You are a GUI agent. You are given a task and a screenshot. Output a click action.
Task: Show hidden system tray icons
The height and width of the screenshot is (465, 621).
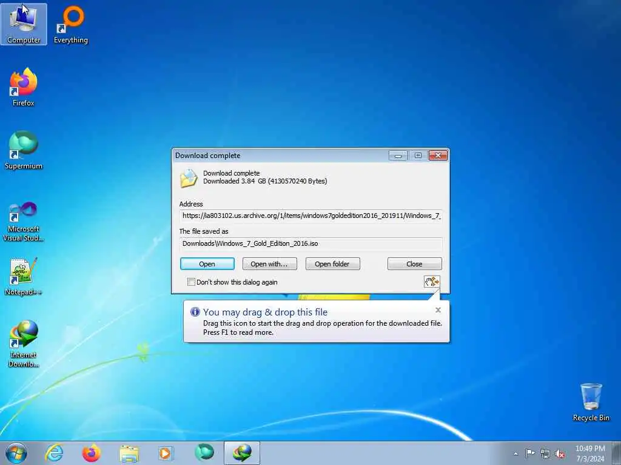[x=515, y=453]
